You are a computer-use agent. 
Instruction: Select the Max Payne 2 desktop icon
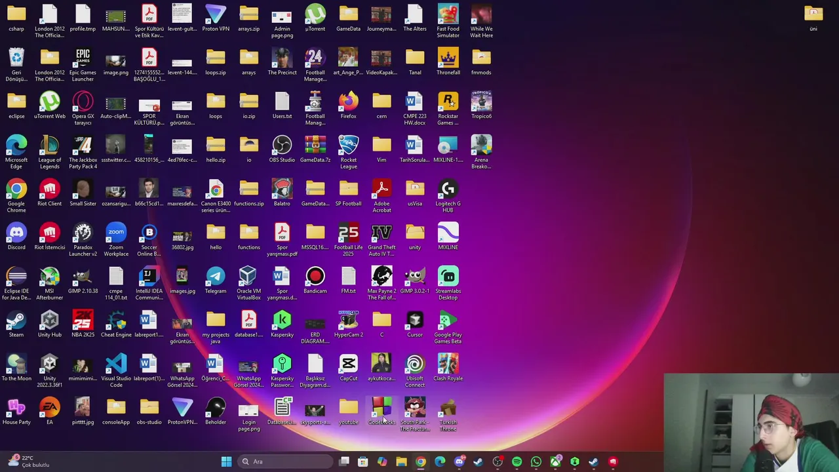[381, 283]
